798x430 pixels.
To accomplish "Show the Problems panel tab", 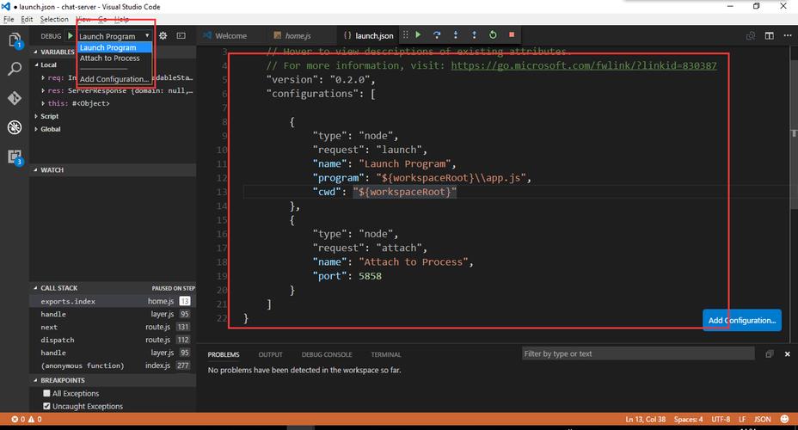I will click(224, 354).
